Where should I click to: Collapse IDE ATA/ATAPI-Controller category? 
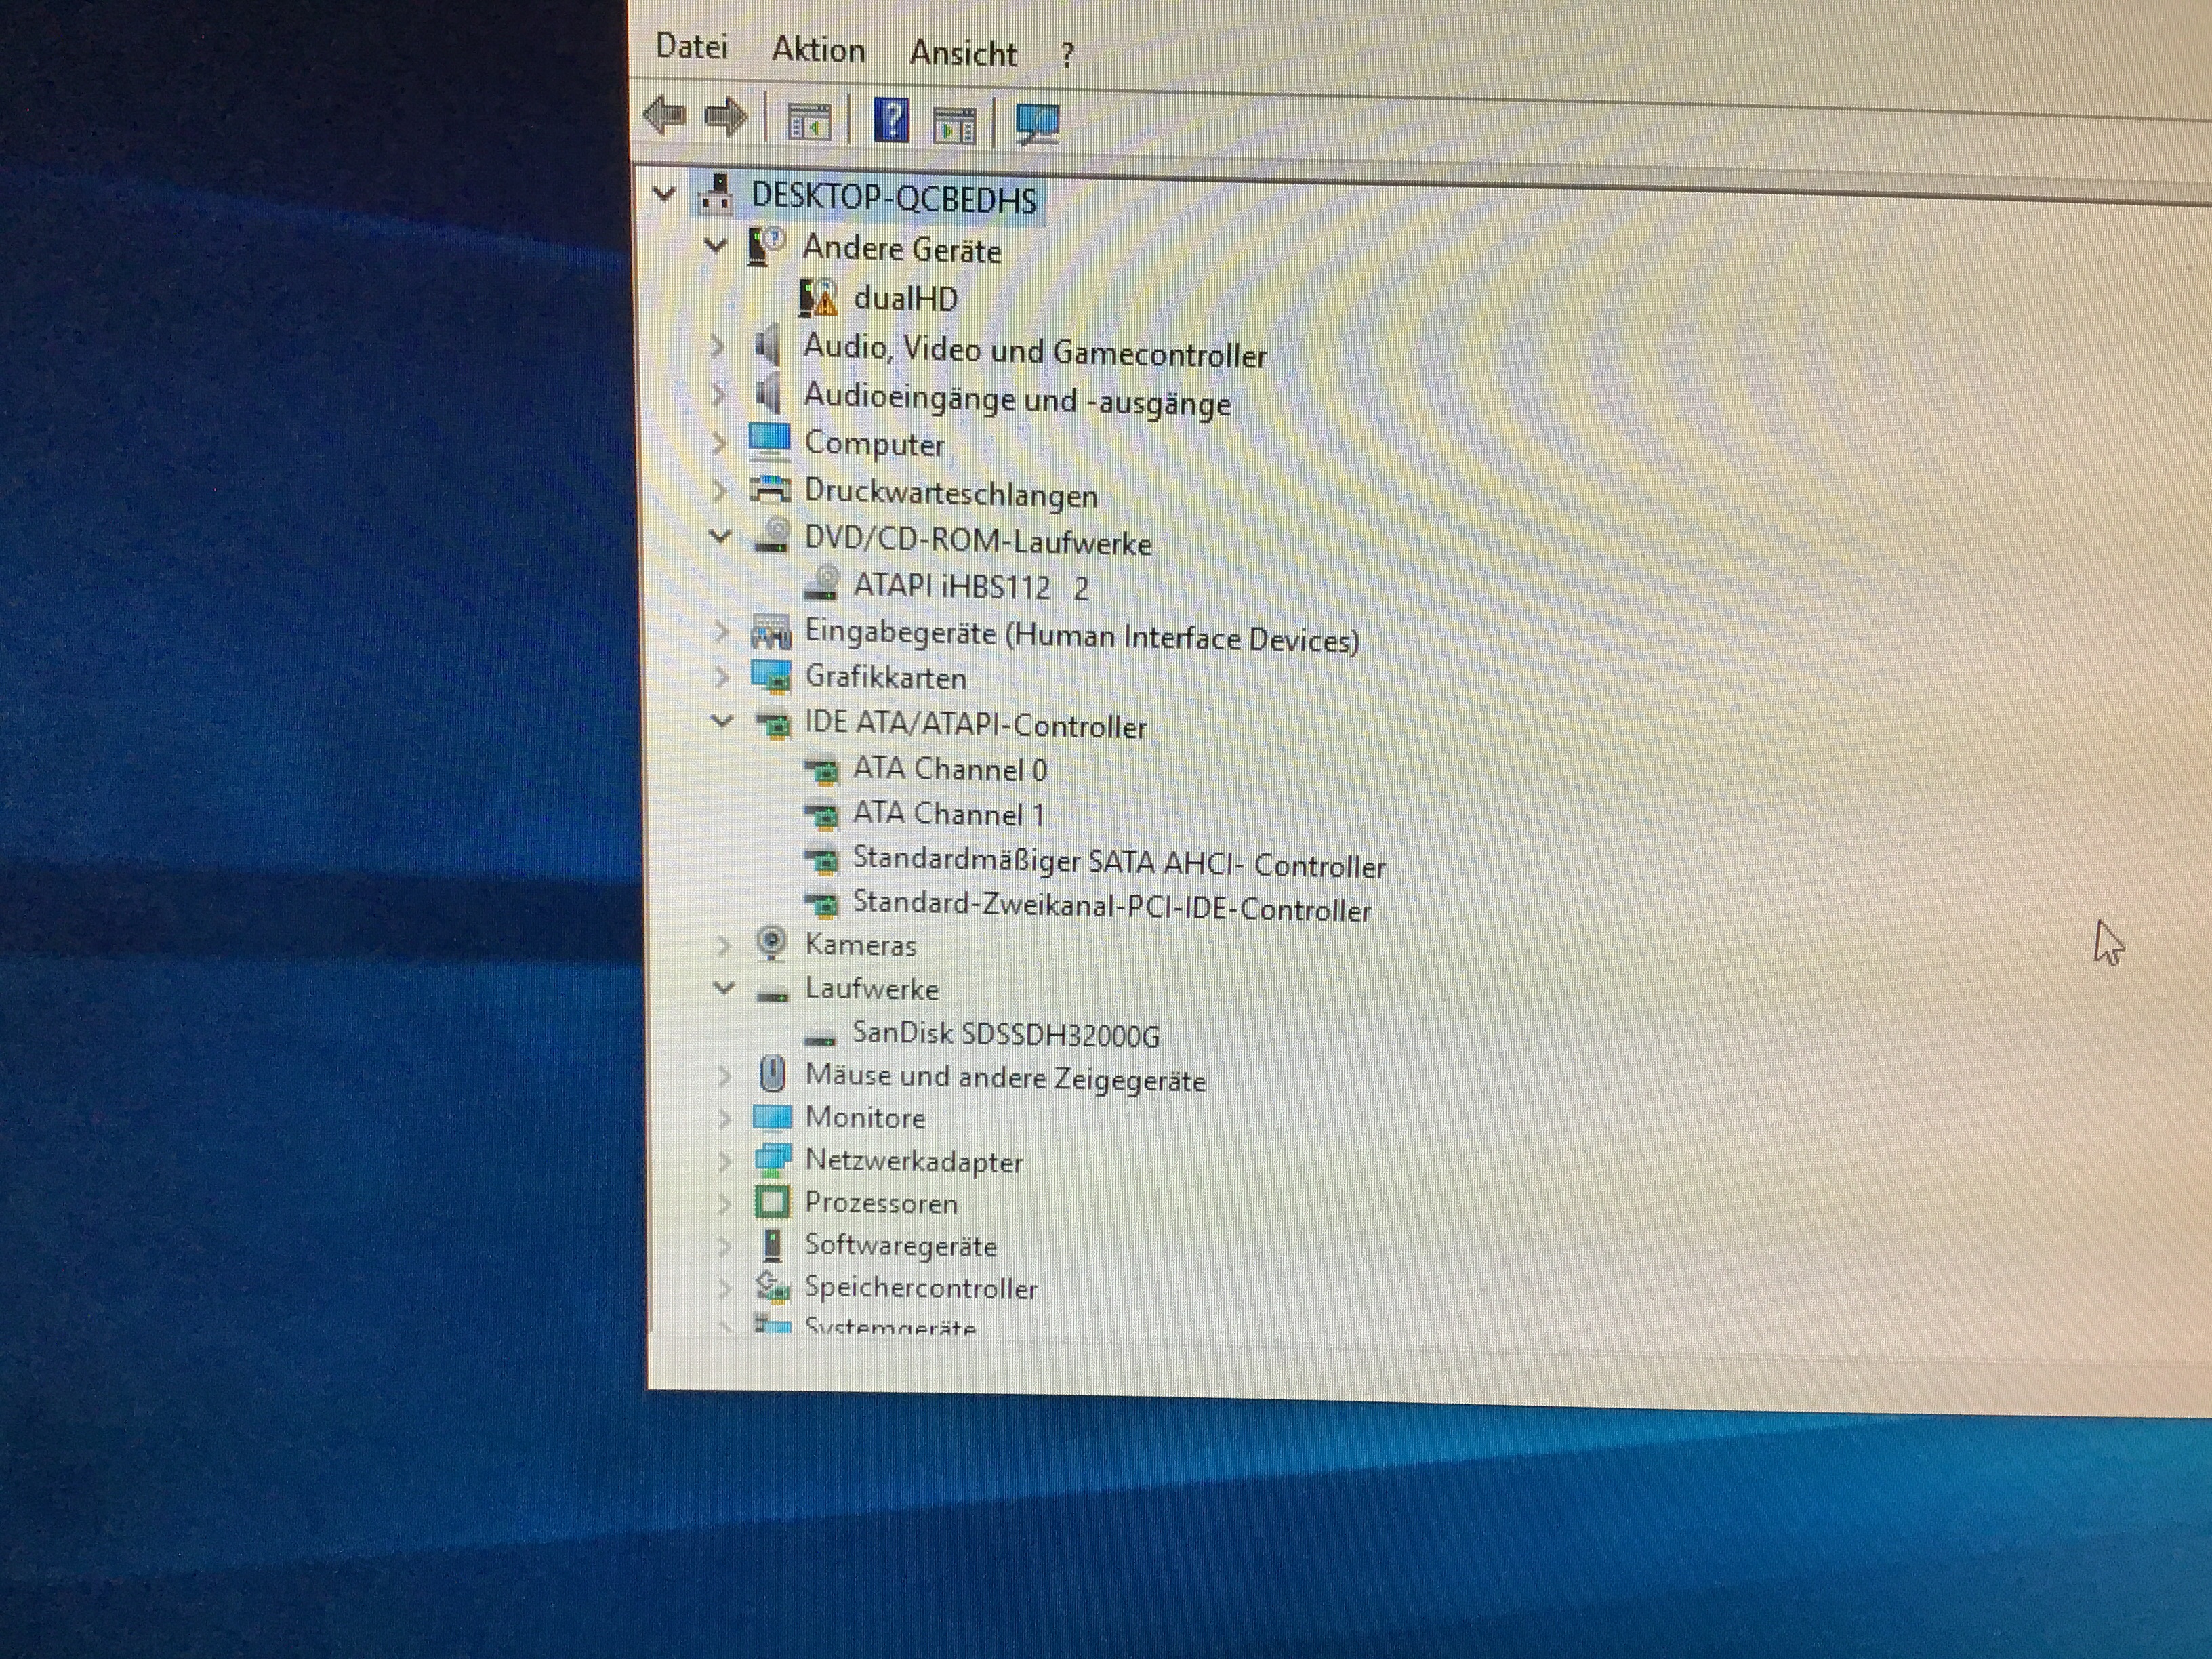pyautogui.click(x=722, y=720)
